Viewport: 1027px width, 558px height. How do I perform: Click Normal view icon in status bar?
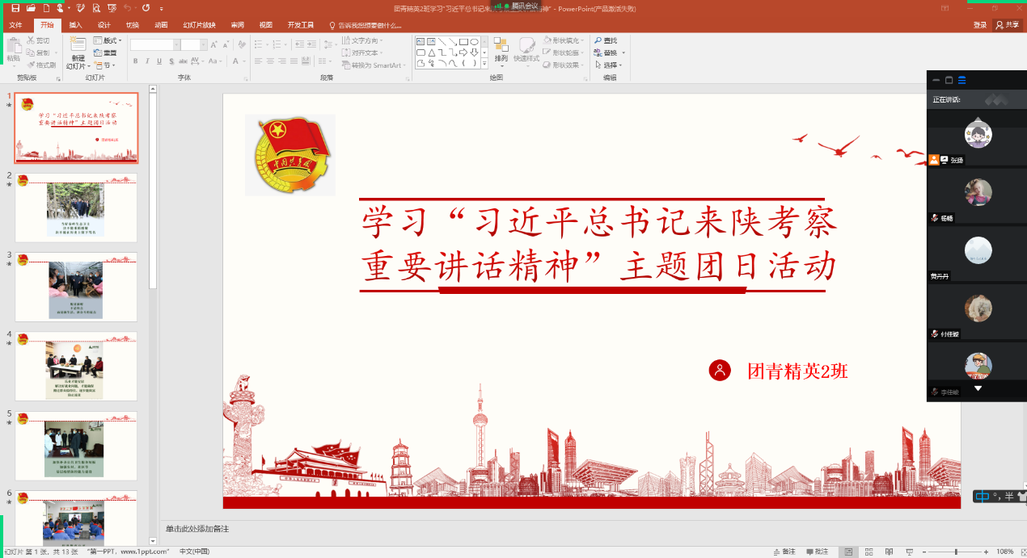(x=848, y=552)
